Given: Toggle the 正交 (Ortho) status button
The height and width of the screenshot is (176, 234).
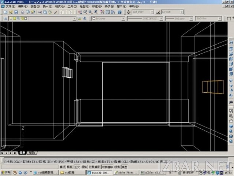Looking at the screenshot, I should (x=77, y=167).
